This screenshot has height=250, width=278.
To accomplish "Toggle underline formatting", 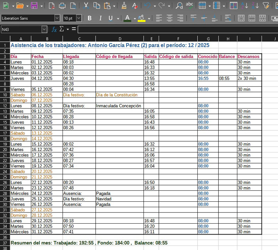I will (x=111, y=18).
